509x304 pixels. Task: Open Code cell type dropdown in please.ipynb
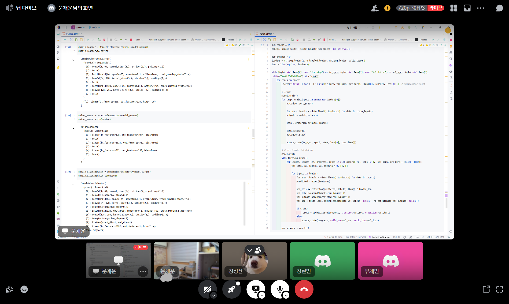click(139, 40)
